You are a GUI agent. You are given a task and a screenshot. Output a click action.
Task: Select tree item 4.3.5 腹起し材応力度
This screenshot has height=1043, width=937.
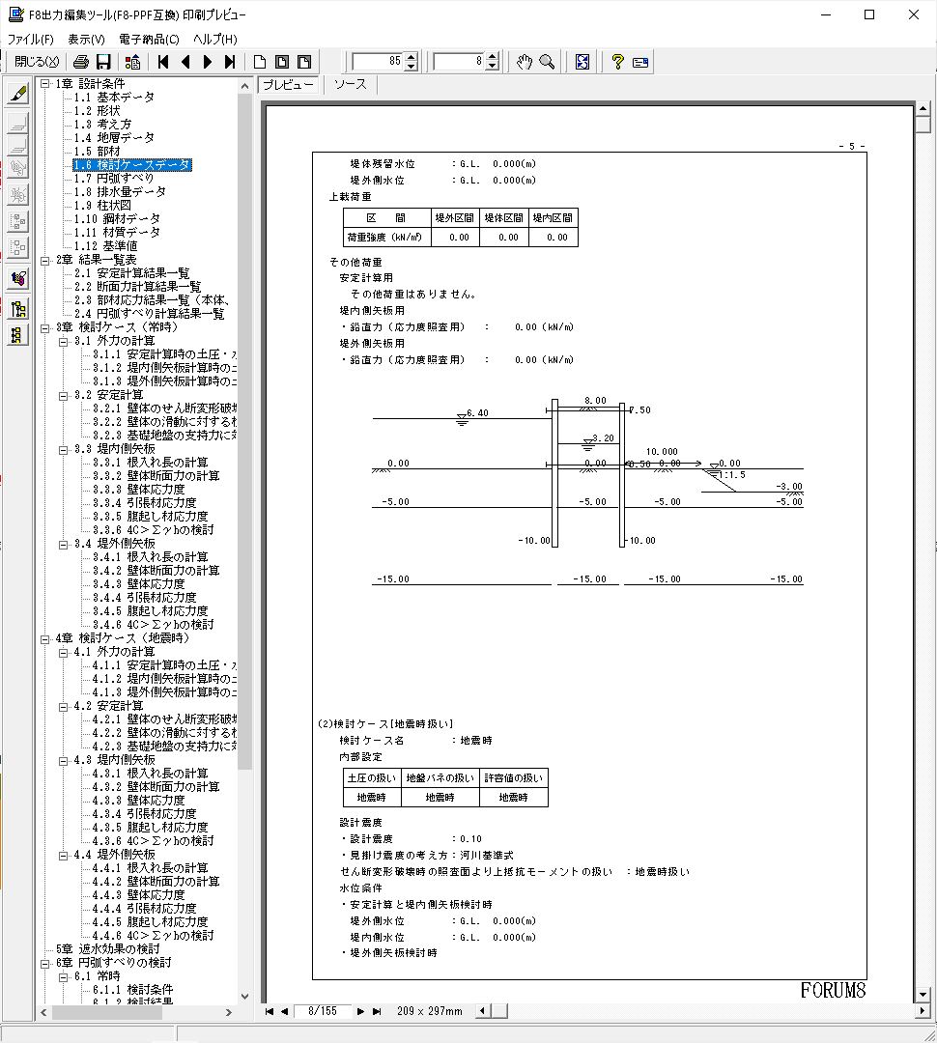point(150,828)
